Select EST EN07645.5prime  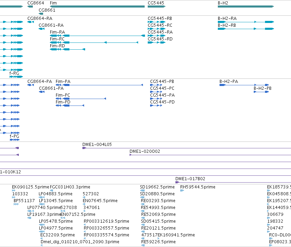click(x=100, y=201)
